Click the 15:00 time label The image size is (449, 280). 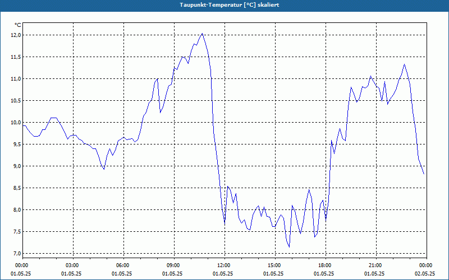coord(275,265)
